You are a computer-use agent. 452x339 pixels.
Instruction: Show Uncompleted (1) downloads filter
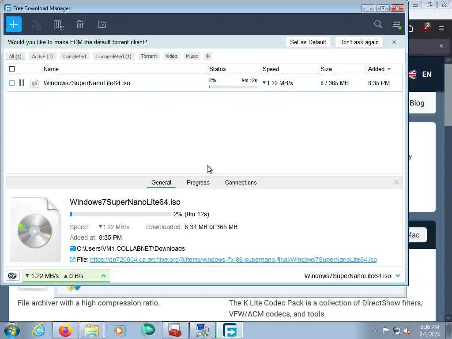click(114, 56)
